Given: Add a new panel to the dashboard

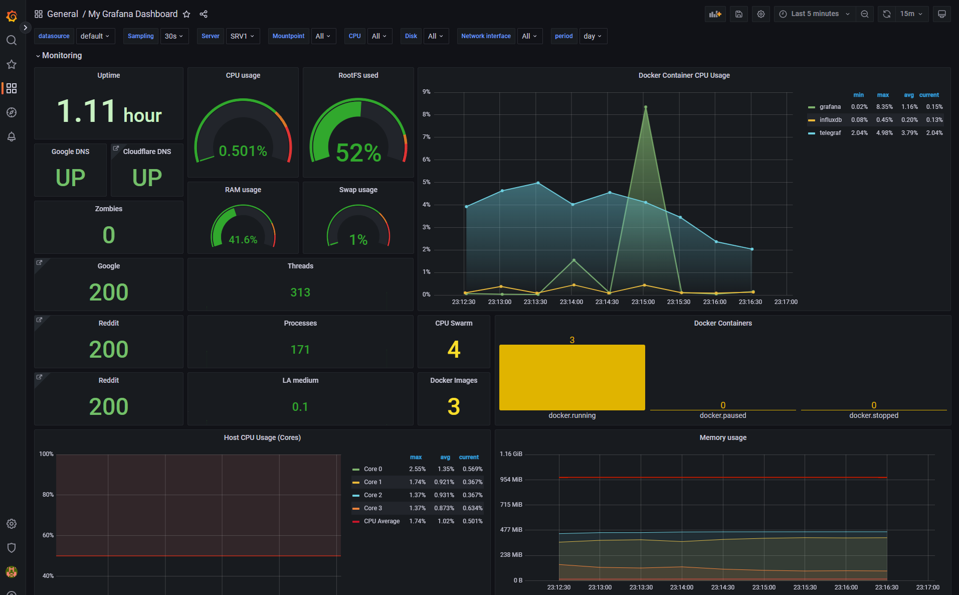Looking at the screenshot, I should (715, 14).
